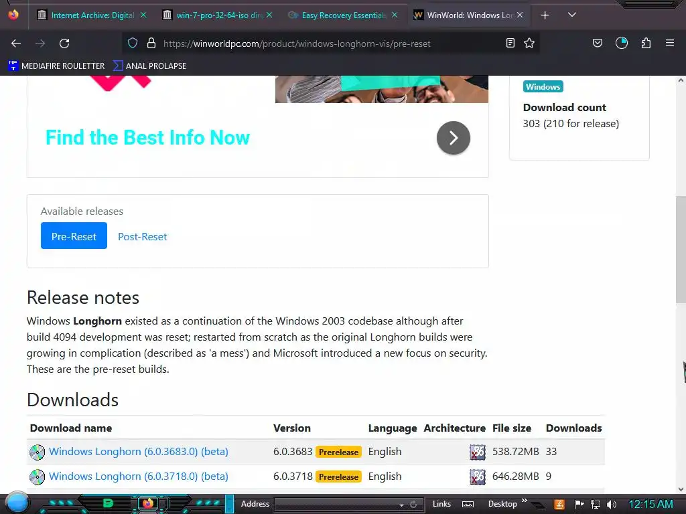This screenshot has height=514, width=686.
Task: Open the tracking protection shield icon
Action: [133, 43]
